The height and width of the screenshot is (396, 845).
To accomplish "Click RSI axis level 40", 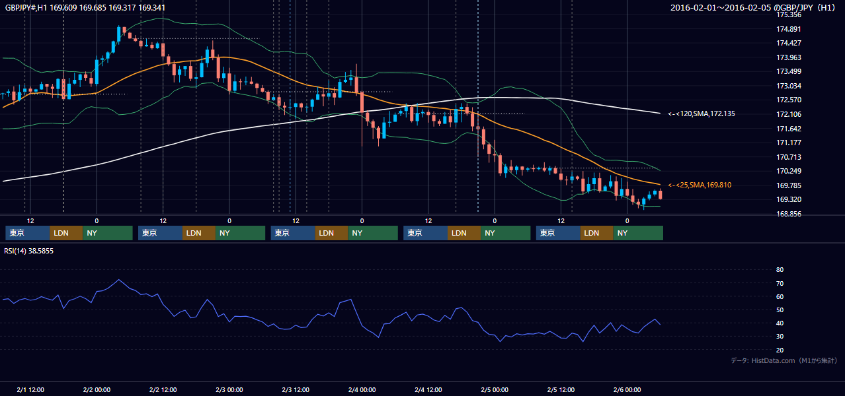I will 780,323.
